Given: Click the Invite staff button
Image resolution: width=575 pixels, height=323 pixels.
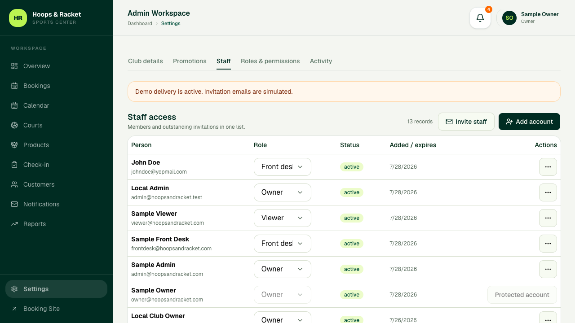Looking at the screenshot, I should click(466, 122).
